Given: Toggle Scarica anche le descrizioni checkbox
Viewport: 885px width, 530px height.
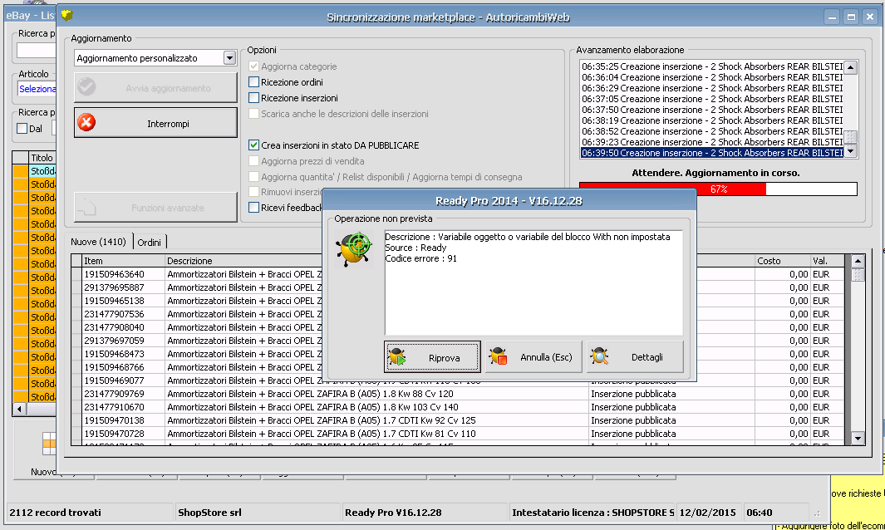Looking at the screenshot, I should point(254,114).
